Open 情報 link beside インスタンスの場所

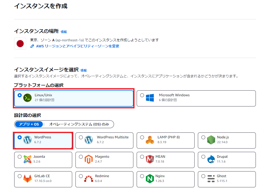(64, 32)
